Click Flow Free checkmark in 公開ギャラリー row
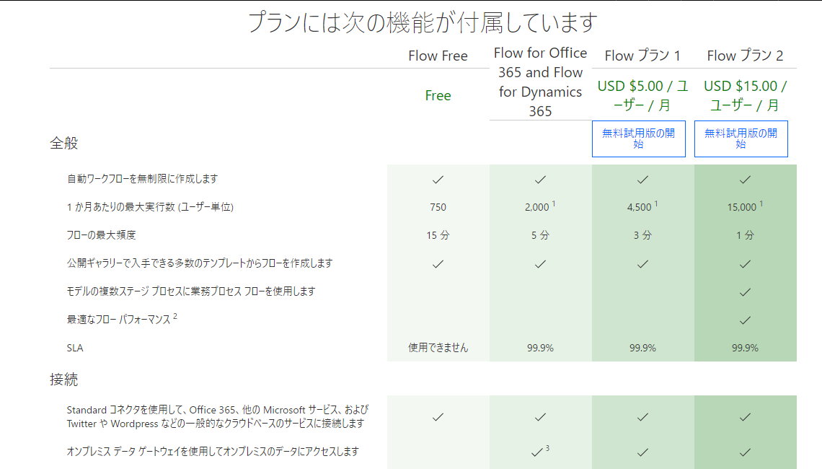The height and width of the screenshot is (469, 822). 438,264
